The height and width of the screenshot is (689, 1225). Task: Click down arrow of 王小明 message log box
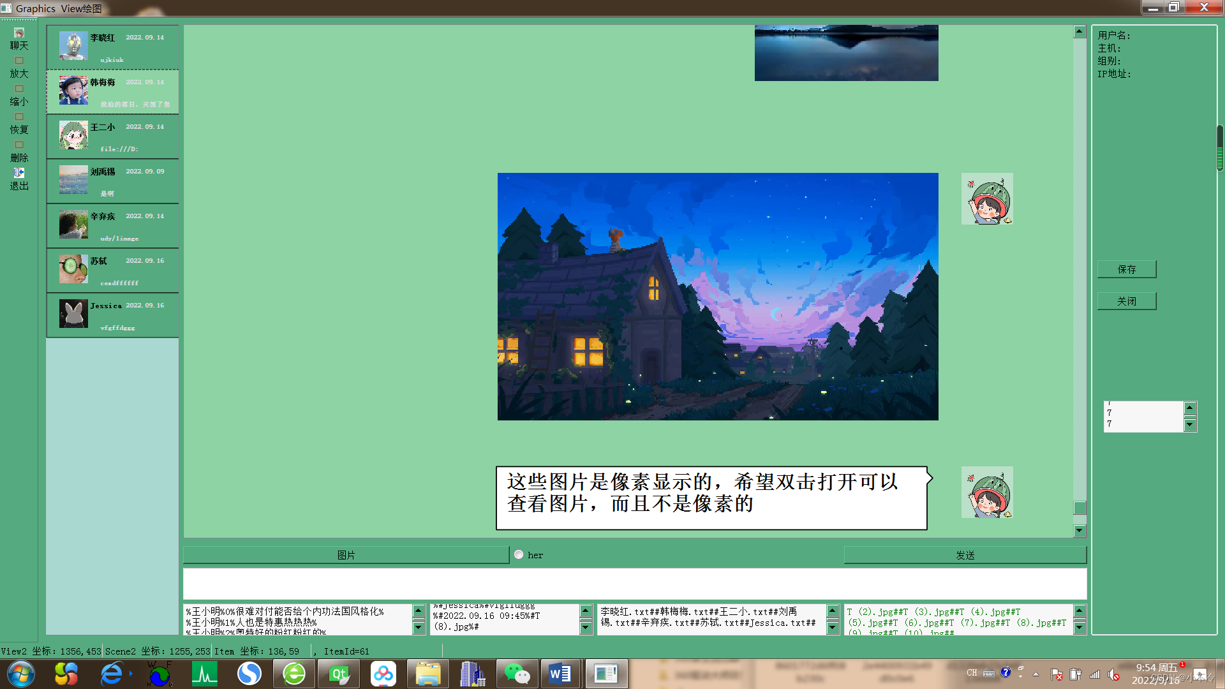(419, 628)
